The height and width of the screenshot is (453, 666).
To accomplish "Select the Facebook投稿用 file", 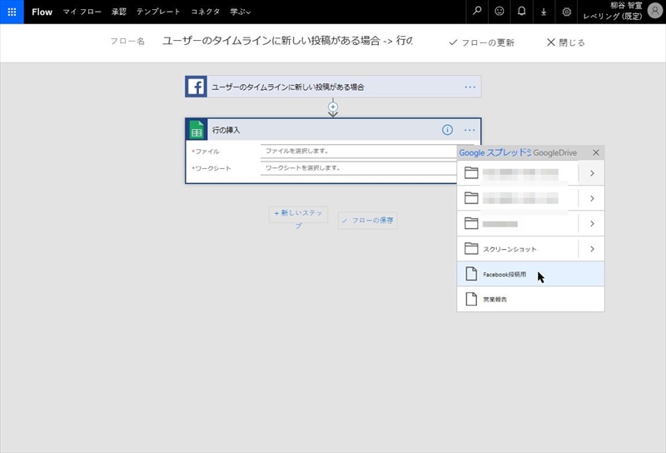I will 504,274.
